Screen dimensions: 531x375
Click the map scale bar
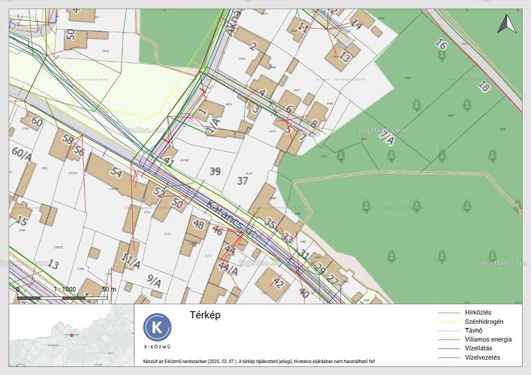click(x=62, y=298)
